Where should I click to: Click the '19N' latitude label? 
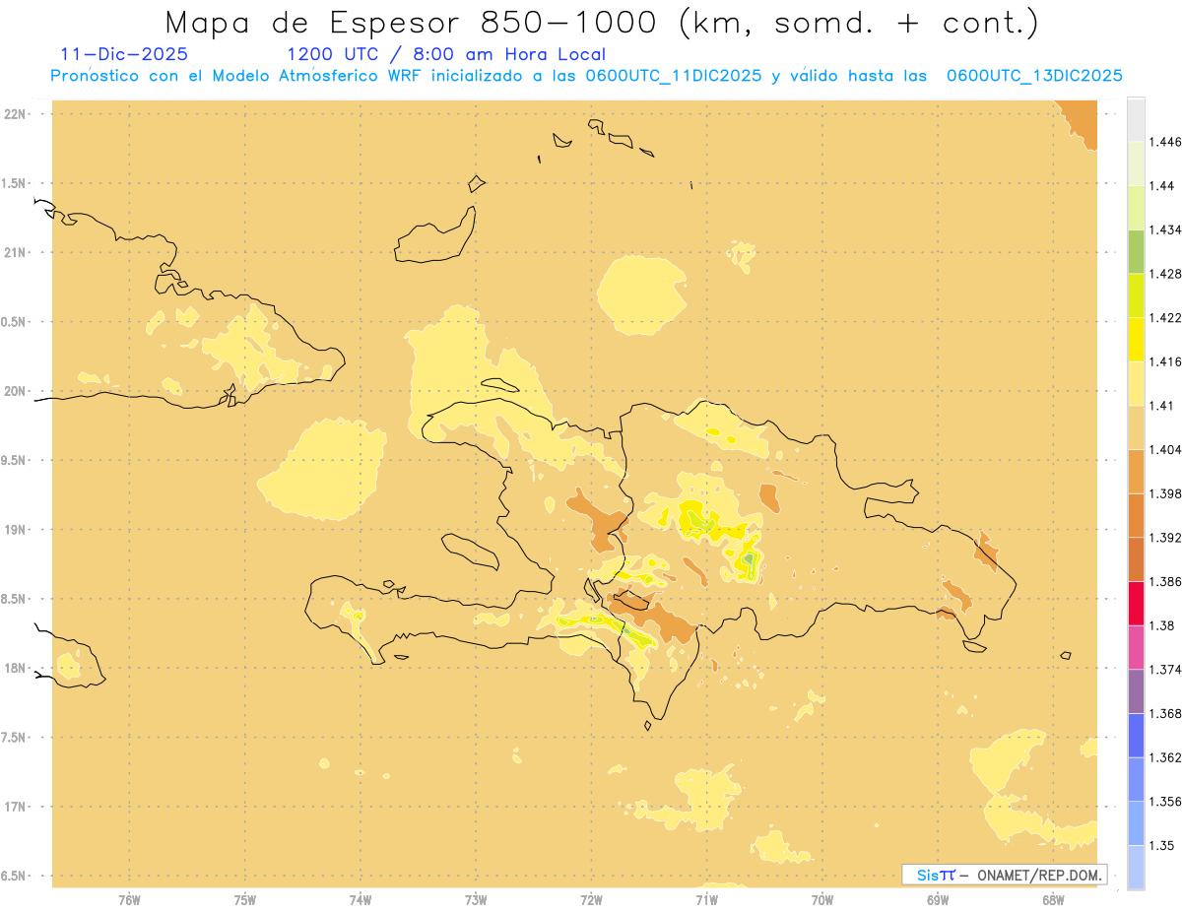tap(16, 530)
